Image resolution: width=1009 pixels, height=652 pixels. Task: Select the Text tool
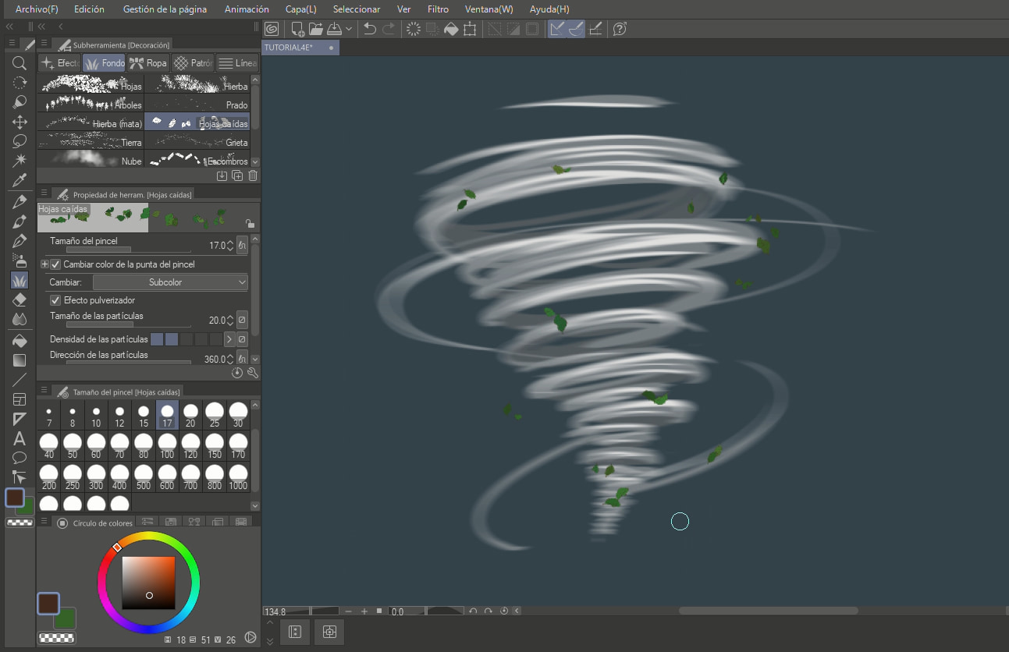20,438
